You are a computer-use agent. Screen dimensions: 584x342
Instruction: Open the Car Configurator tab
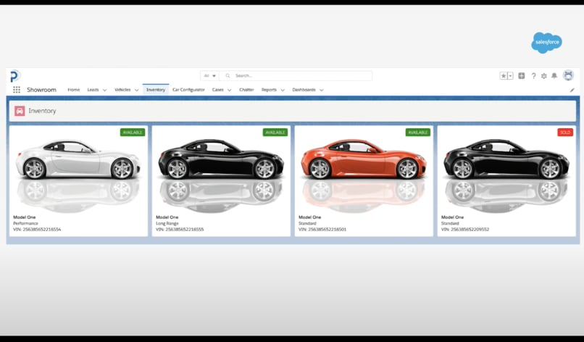tap(188, 90)
